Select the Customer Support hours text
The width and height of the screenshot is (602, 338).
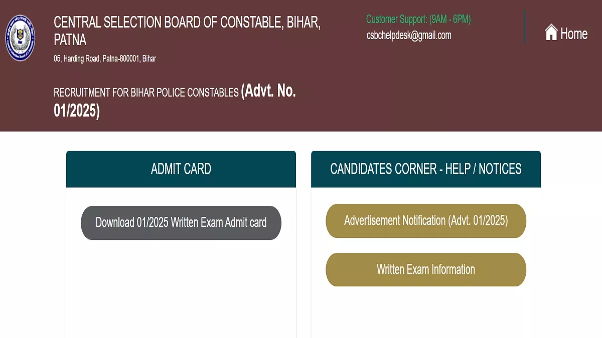(418, 20)
